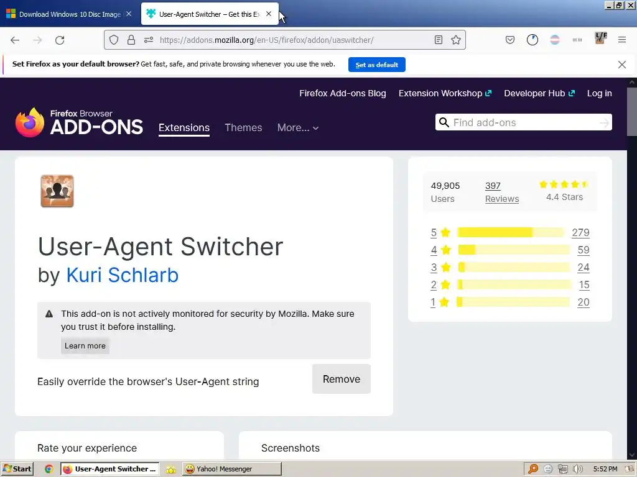Click the Firefox Browser Add-ons logo

(x=79, y=122)
